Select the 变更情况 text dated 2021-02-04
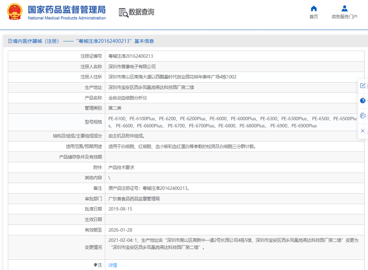This screenshot has height=270, width=368. (233, 244)
